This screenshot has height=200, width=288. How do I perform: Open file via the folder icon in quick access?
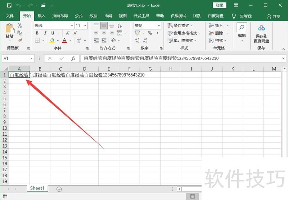43,5
